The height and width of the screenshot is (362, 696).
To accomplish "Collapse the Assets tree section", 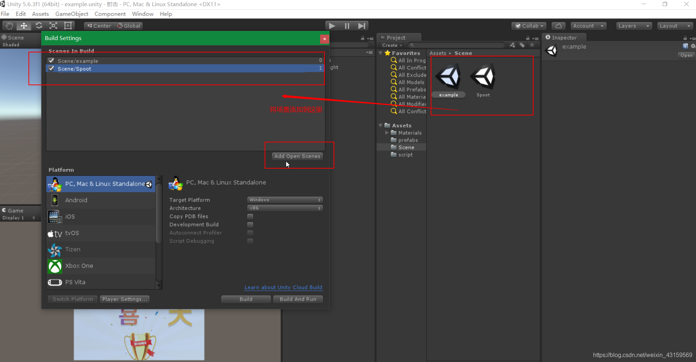I will 381,125.
